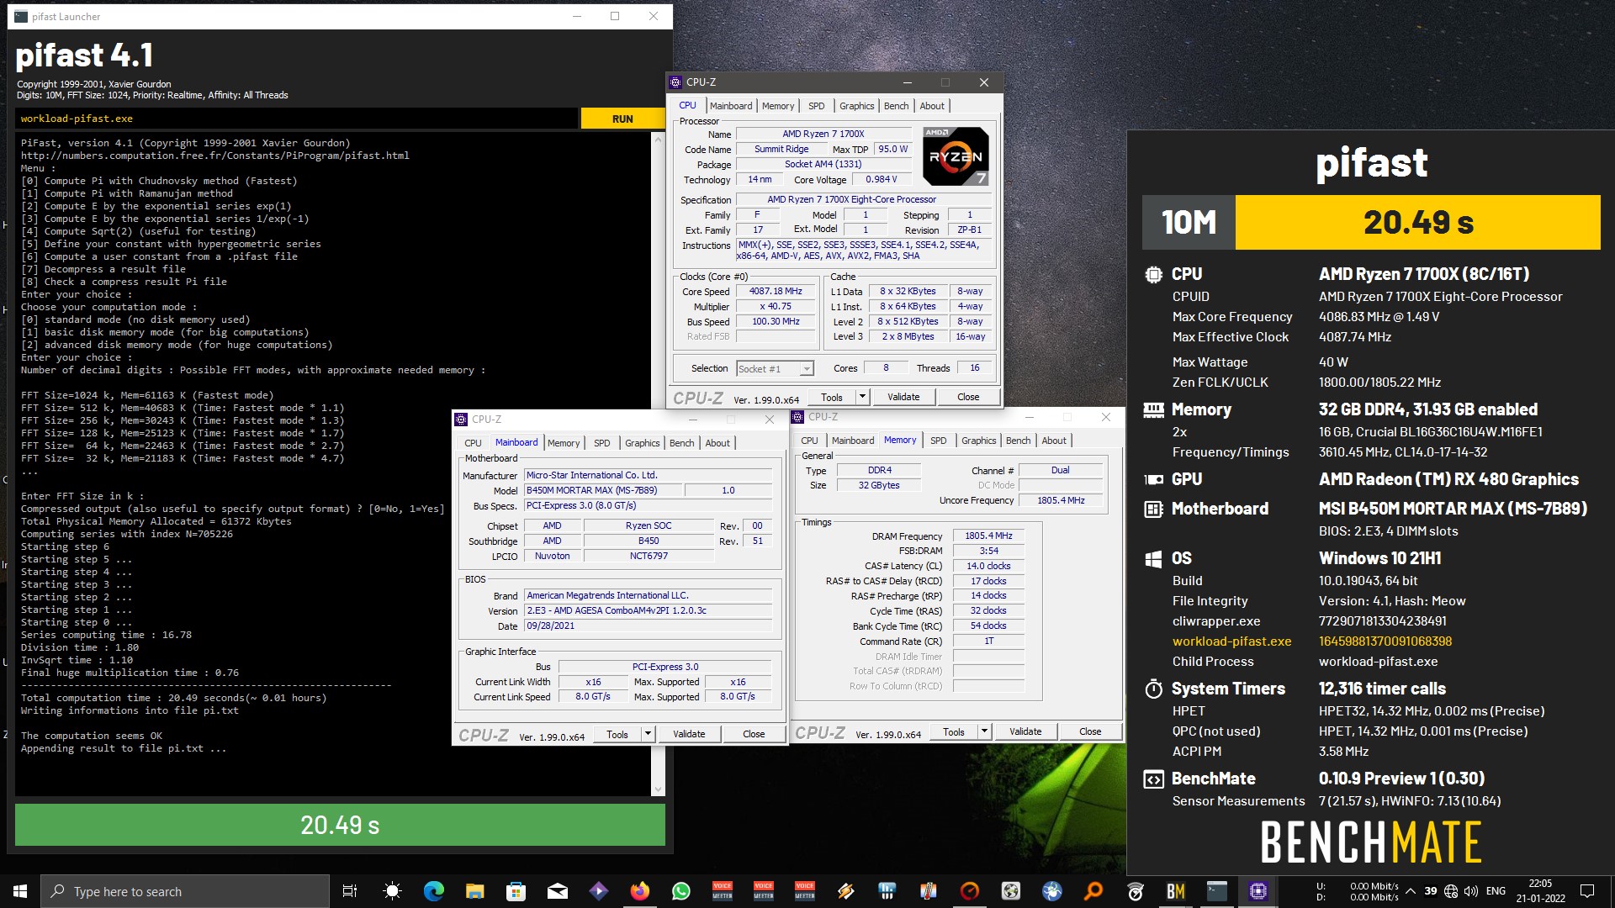Expand Tools dropdown arrow in CPU-Z Mainboard window

tap(648, 734)
